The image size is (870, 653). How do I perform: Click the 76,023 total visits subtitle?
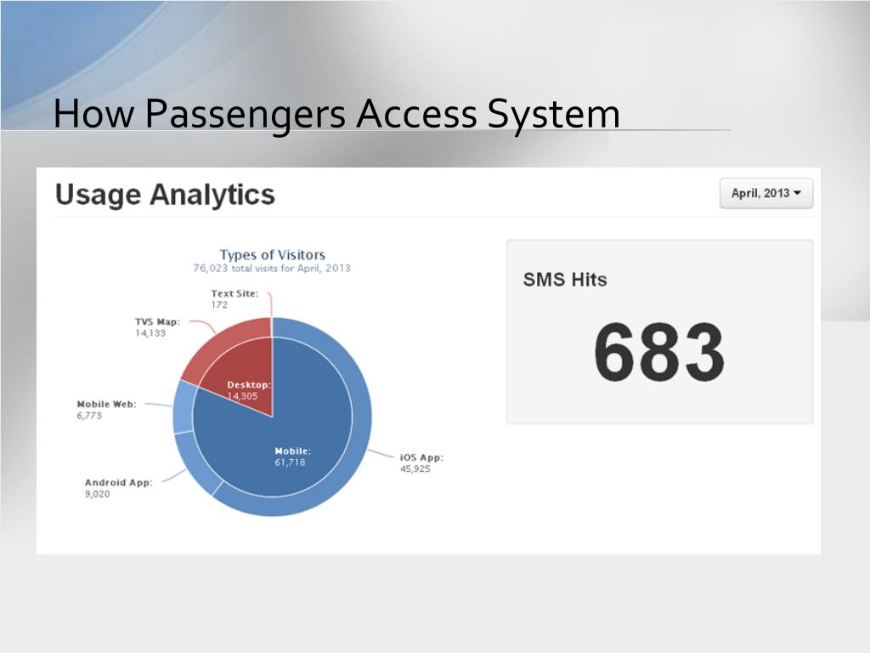(x=272, y=268)
